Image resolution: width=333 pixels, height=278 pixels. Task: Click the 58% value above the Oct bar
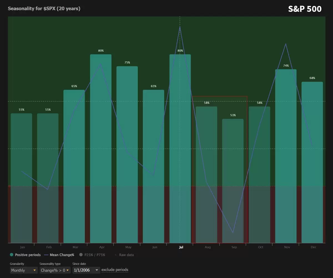click(259, 103)
